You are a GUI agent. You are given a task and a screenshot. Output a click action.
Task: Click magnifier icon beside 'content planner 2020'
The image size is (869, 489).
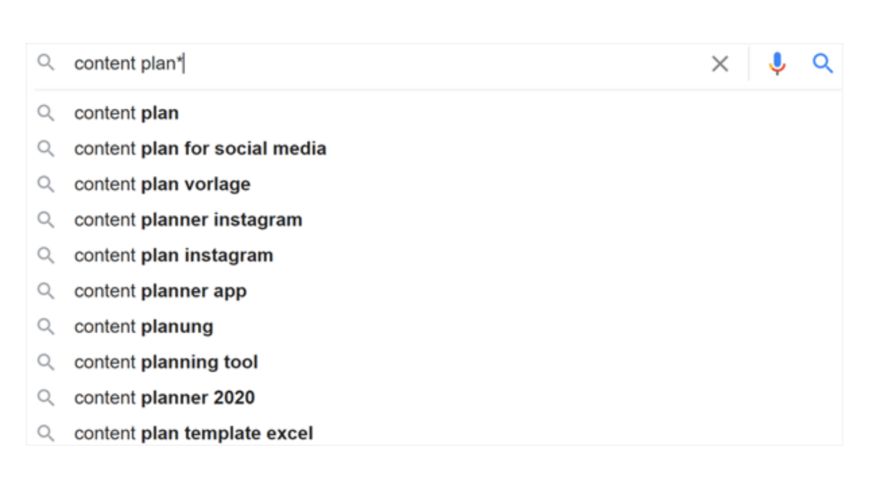point(46,398)
